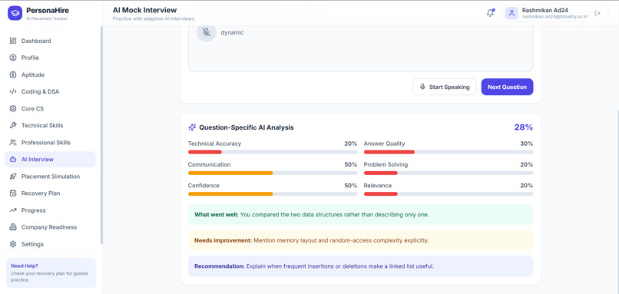Screen dimensions: 619x294
Task: Open the Aptitude section
Action: (x=50, y=74)
